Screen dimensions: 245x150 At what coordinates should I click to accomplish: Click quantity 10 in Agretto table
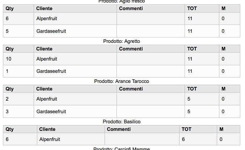pos(9,59)
